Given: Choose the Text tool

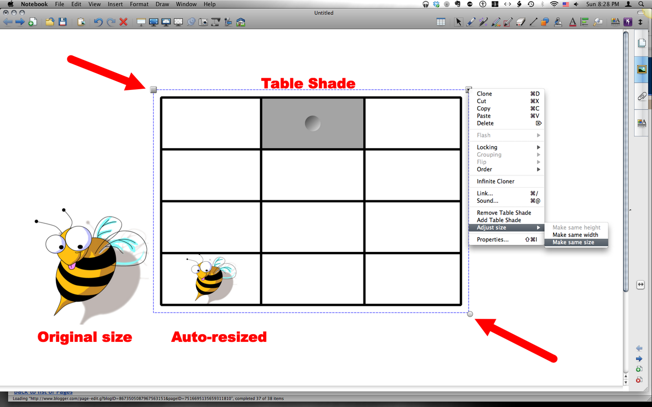Looking at the screenshot, I should pos(573,22).
